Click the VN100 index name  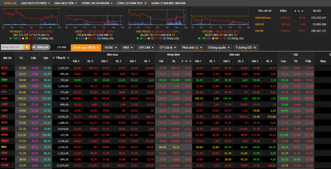click(x=259, y=31)
